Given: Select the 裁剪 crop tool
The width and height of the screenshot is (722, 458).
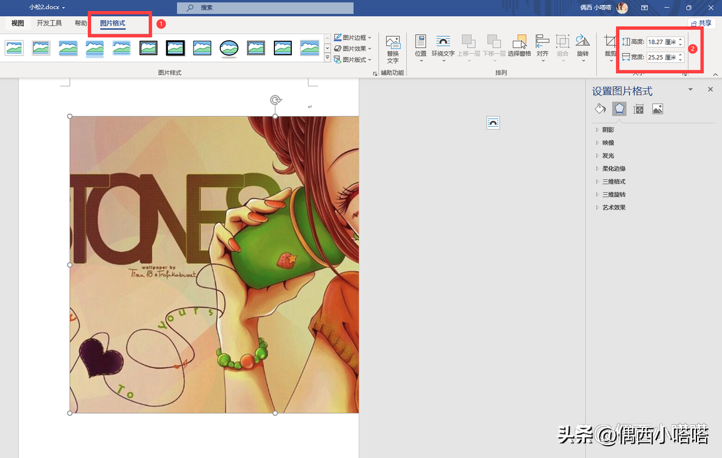Looking at the screenshot, I should pyautogui.click(x=610, y=46).
